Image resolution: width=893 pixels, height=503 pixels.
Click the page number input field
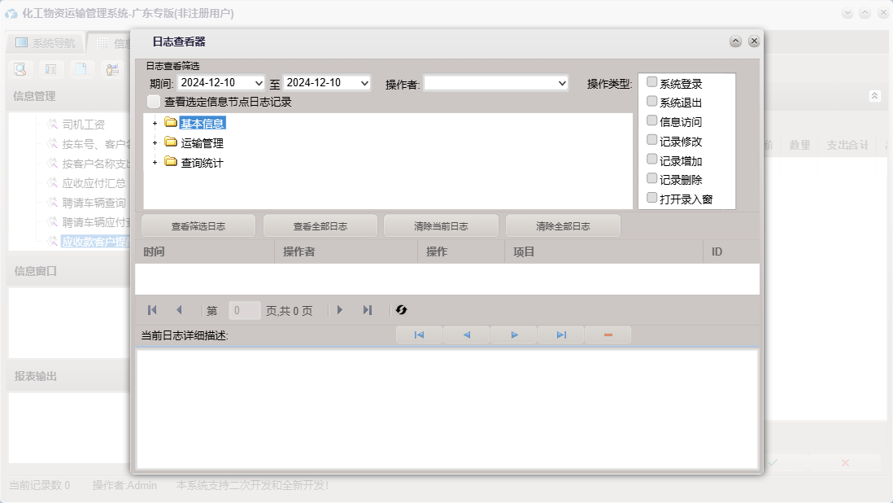244,310
